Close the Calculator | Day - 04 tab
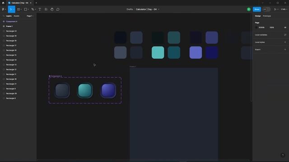Image resolution: width=289 pixels, height=162 pixels. 31,3
